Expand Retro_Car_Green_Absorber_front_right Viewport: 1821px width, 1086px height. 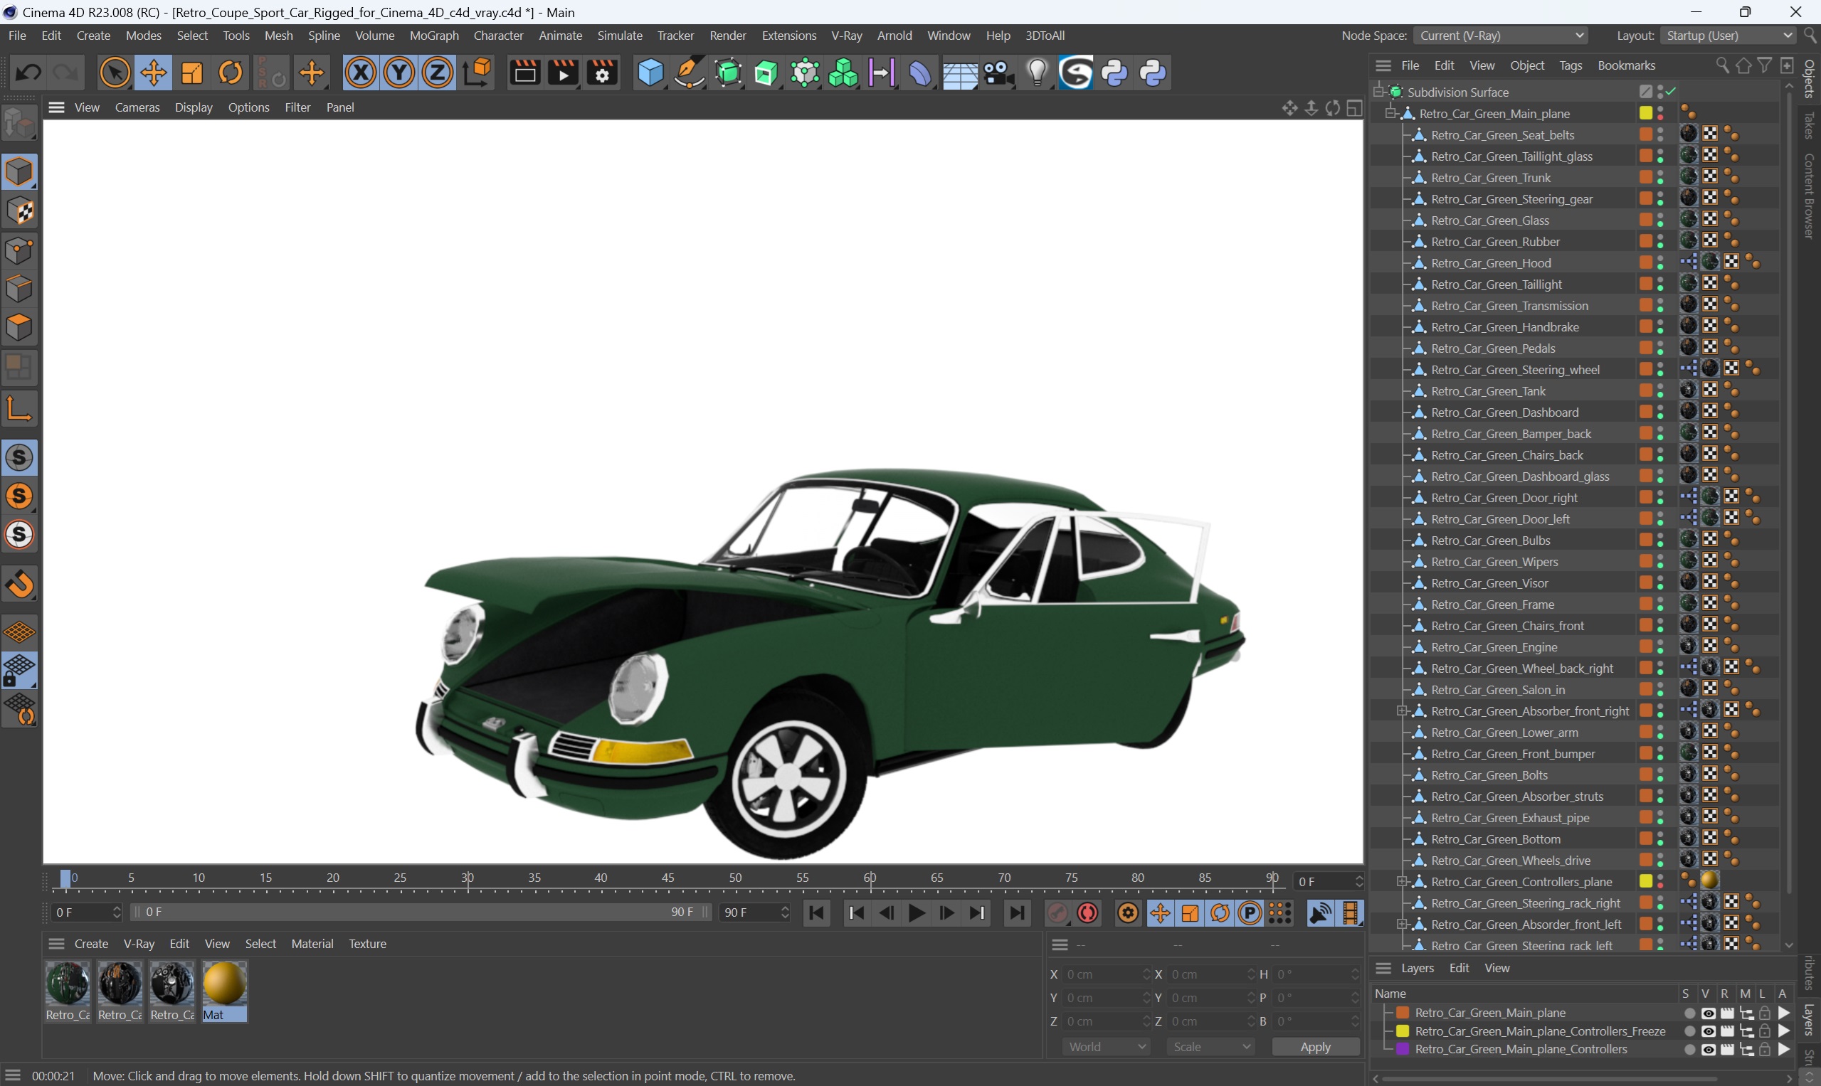point(1402,710)
